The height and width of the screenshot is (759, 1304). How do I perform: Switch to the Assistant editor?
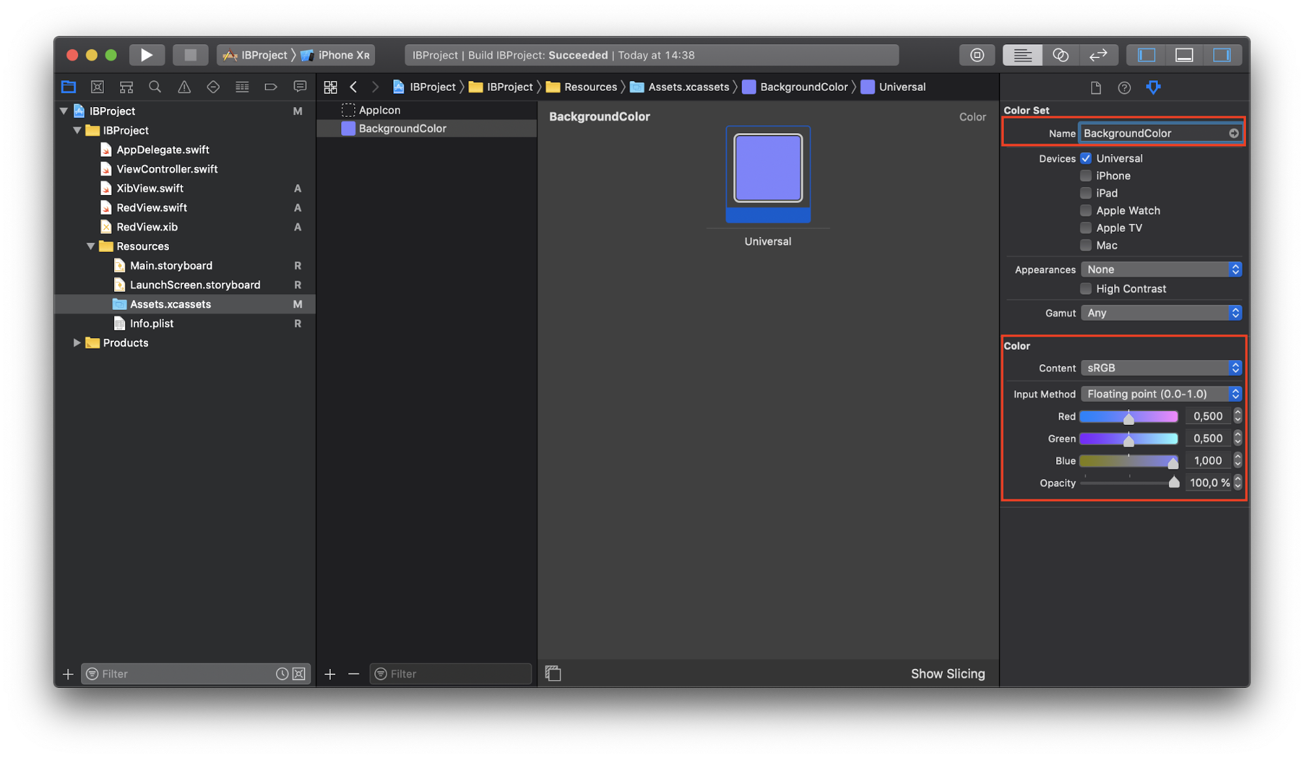click(x=1060, y=55)
